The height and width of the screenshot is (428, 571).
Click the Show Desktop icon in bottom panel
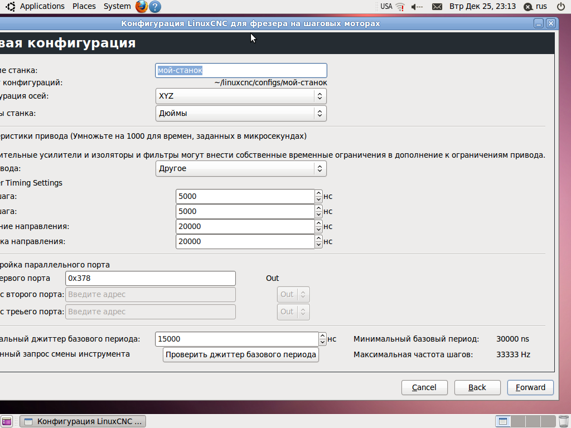[x=7, y=421]
